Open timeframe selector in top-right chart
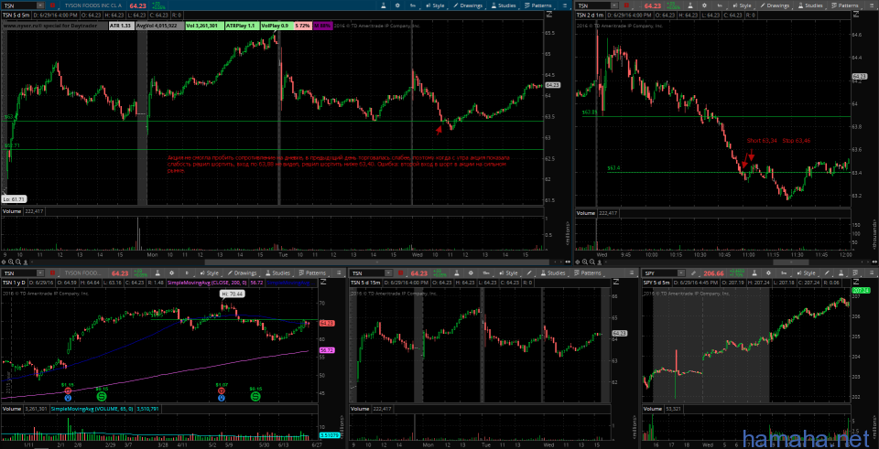879x449 pixels. [x=720, y=5]
